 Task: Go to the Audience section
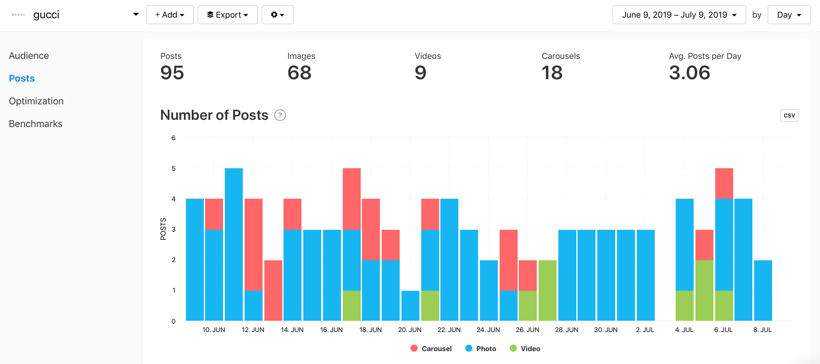[x=29, y=56]
